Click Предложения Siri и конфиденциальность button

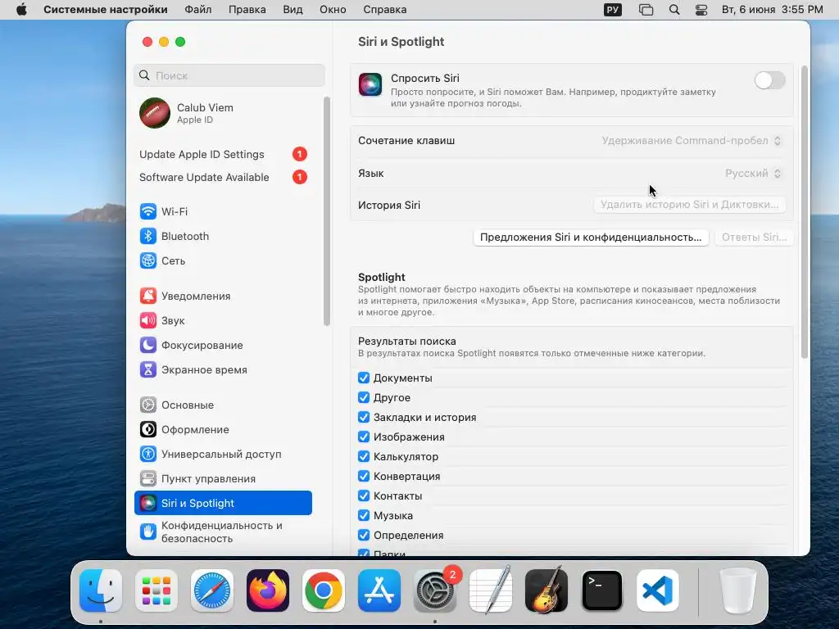click(x=591, y=238)
